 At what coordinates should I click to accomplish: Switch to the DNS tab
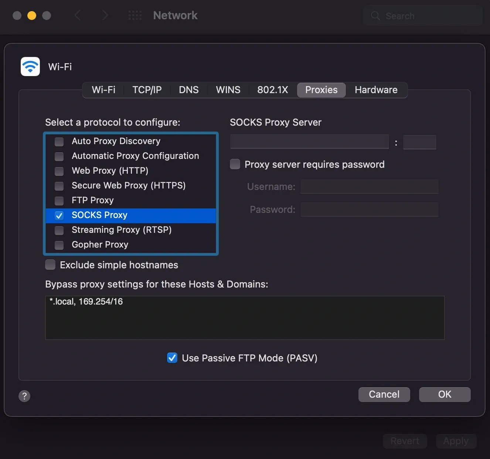click(x=188, y=90)
